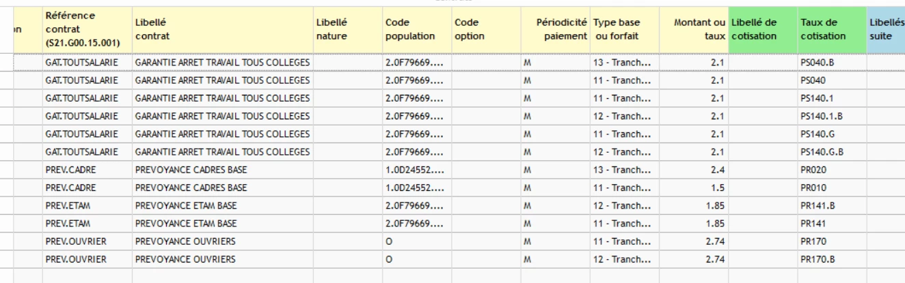The width and height of the screenshot is (905, 283).
Task: Select the PR141.B rate cell
Action: (x=831, y=205)
